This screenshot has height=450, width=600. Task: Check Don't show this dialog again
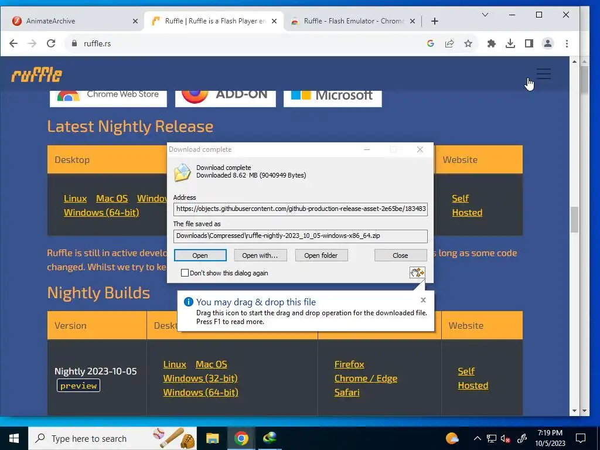pyautogui.click(x=185, y=273)
